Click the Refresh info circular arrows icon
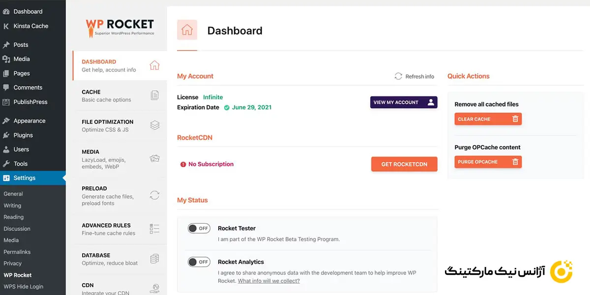The image size is (590, 295). [398, 76]
